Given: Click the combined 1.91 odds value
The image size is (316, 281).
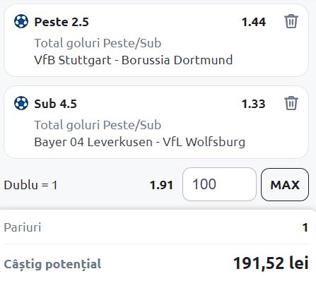Looking at the screenshot, I should (161, 185).
